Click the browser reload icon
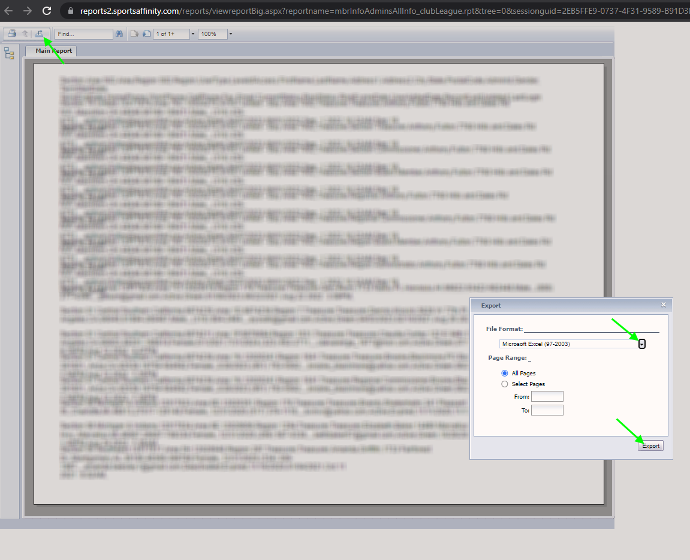Screen dimensions: 690x560 47,11
